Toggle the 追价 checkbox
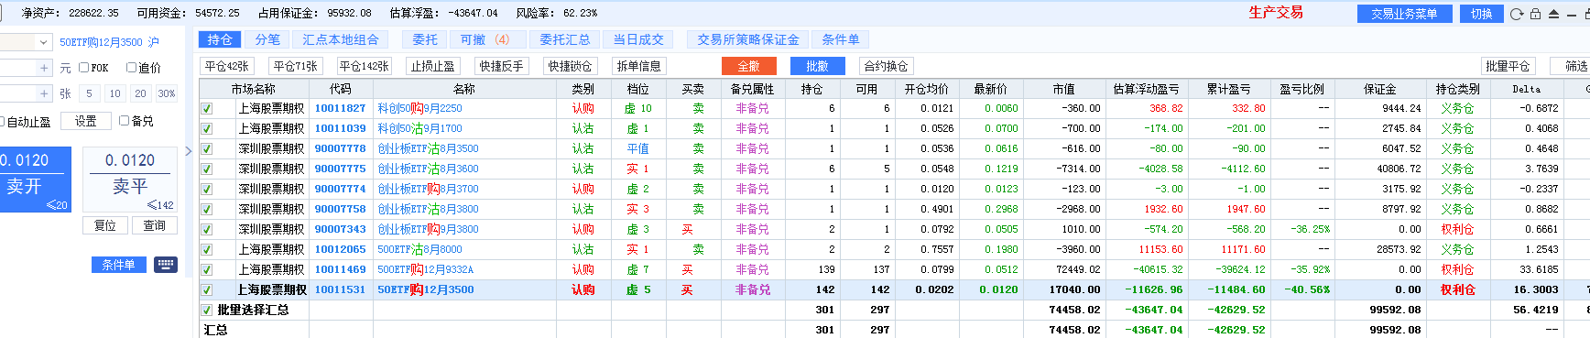This screenshot has height=338, width=1590. [131, 68]
